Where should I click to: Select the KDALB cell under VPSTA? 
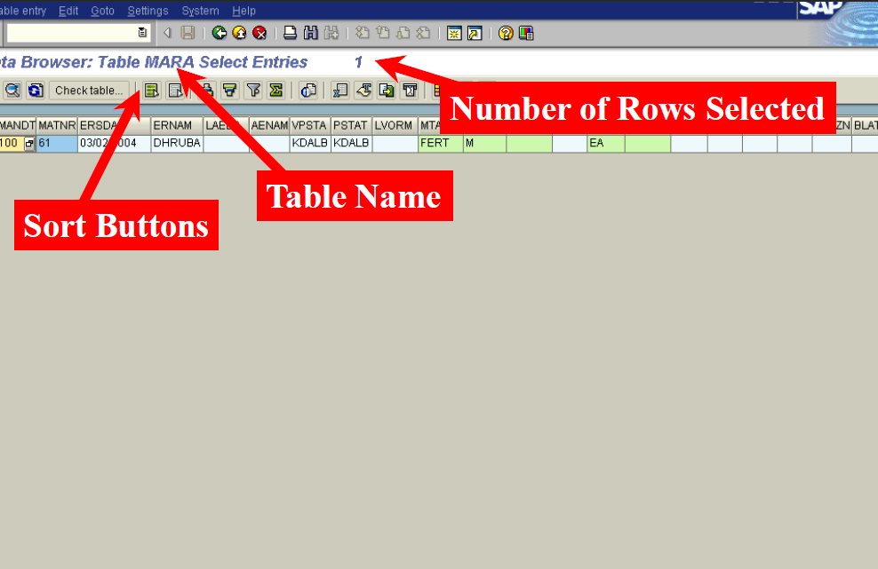(x=310, y=143)
